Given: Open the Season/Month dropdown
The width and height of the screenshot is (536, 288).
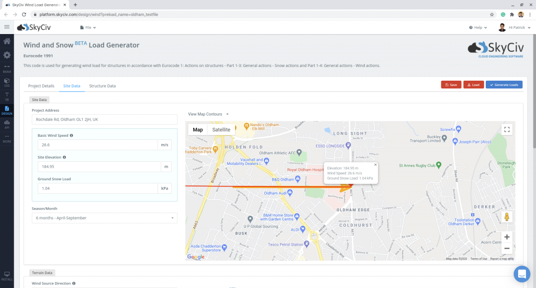Looking at the screenshot, I should [x=104, y=218].
